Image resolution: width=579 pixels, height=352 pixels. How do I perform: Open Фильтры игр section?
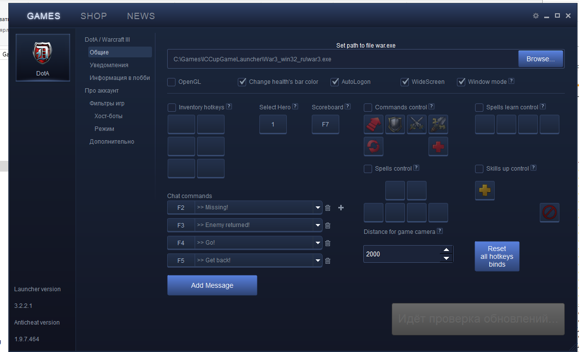107,103
